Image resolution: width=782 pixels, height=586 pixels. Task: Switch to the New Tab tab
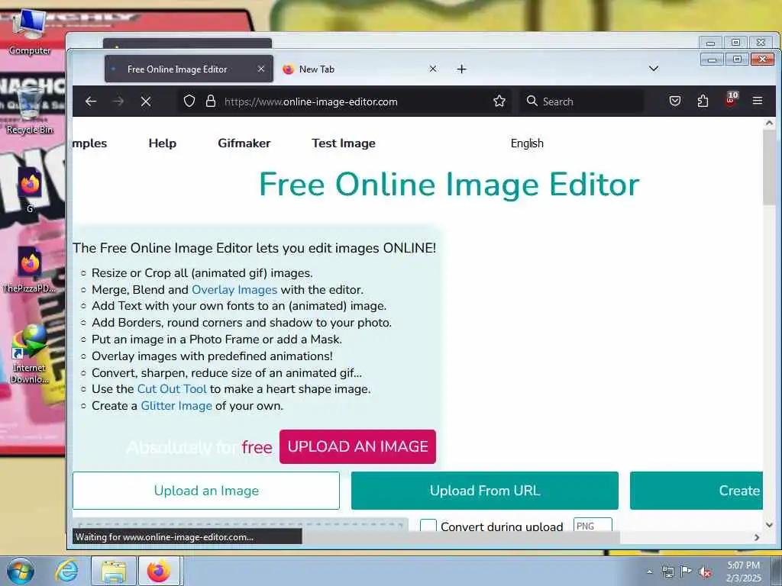pos(360,69)
